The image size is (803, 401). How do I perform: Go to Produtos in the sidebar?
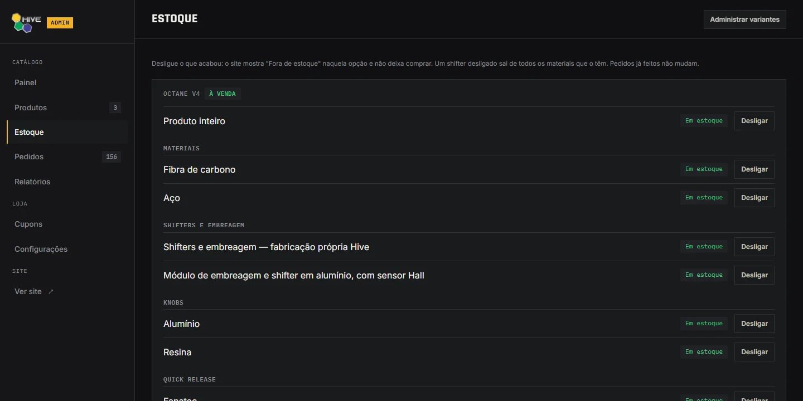coord(67,107)
